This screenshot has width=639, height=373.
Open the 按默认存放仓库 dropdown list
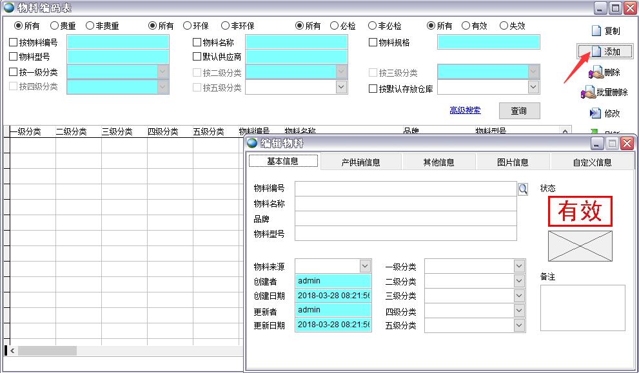pos(533,88)
